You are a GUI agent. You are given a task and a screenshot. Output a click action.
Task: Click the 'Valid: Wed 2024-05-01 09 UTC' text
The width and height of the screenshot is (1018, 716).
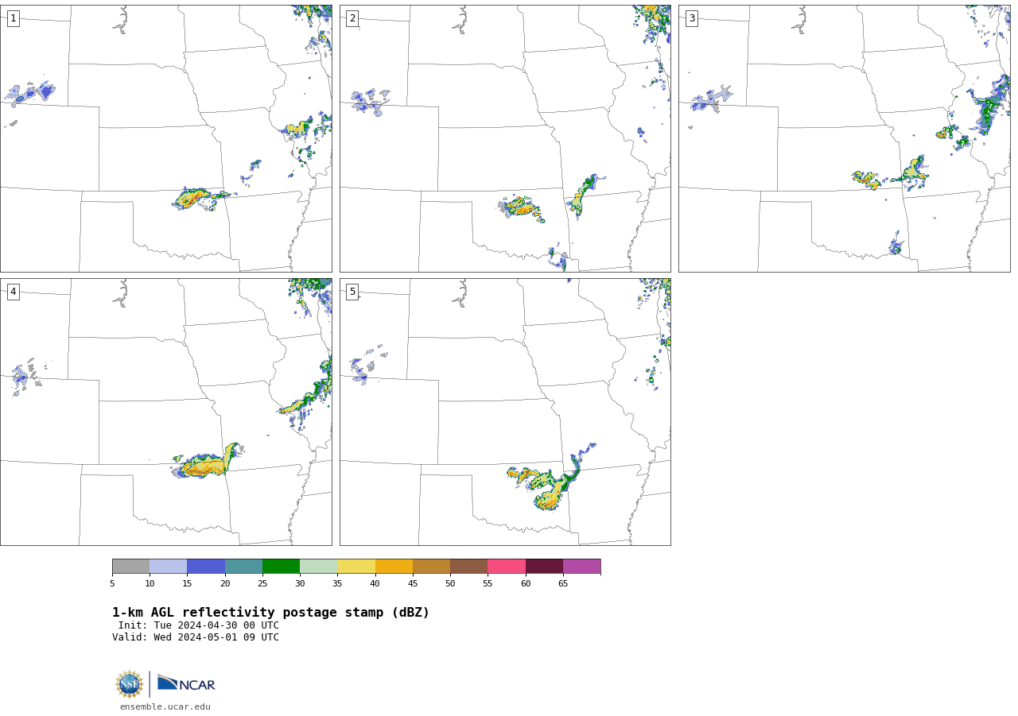[196, 637]
